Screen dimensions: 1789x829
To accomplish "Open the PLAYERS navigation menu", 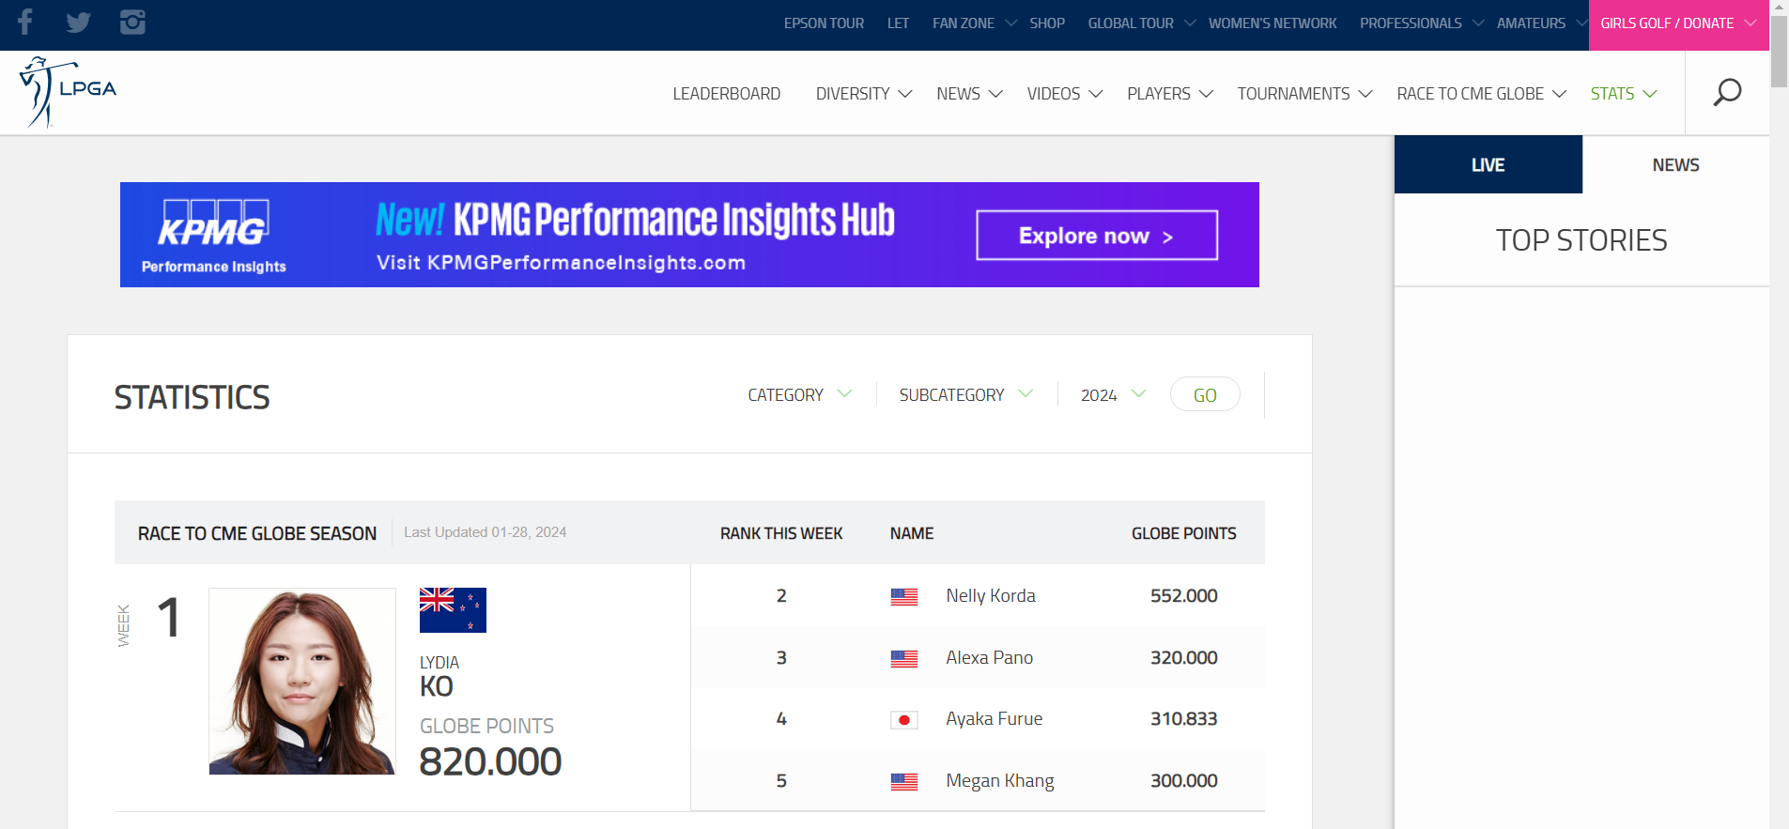I will (1170, 94).
